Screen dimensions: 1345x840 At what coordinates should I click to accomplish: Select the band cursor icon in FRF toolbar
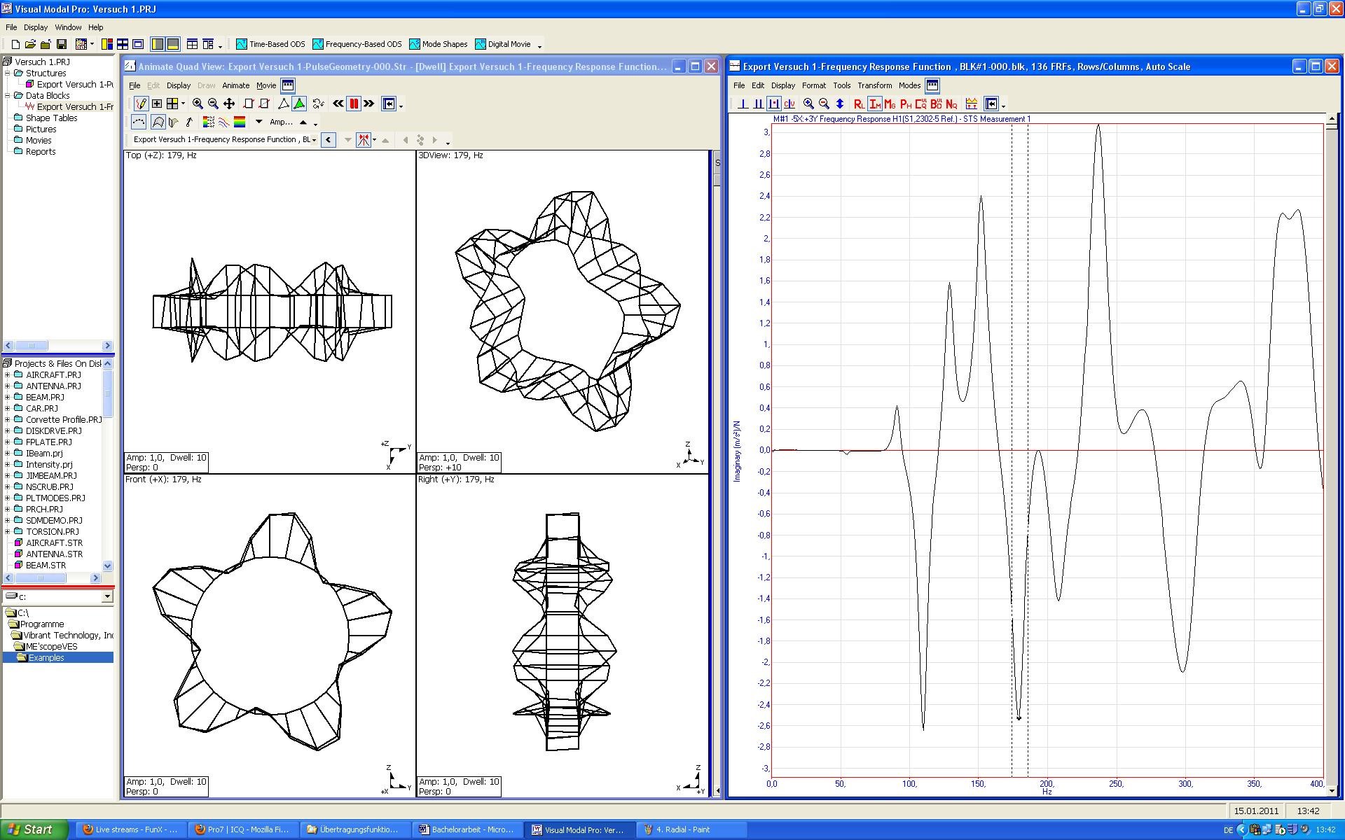pos(759,104)
